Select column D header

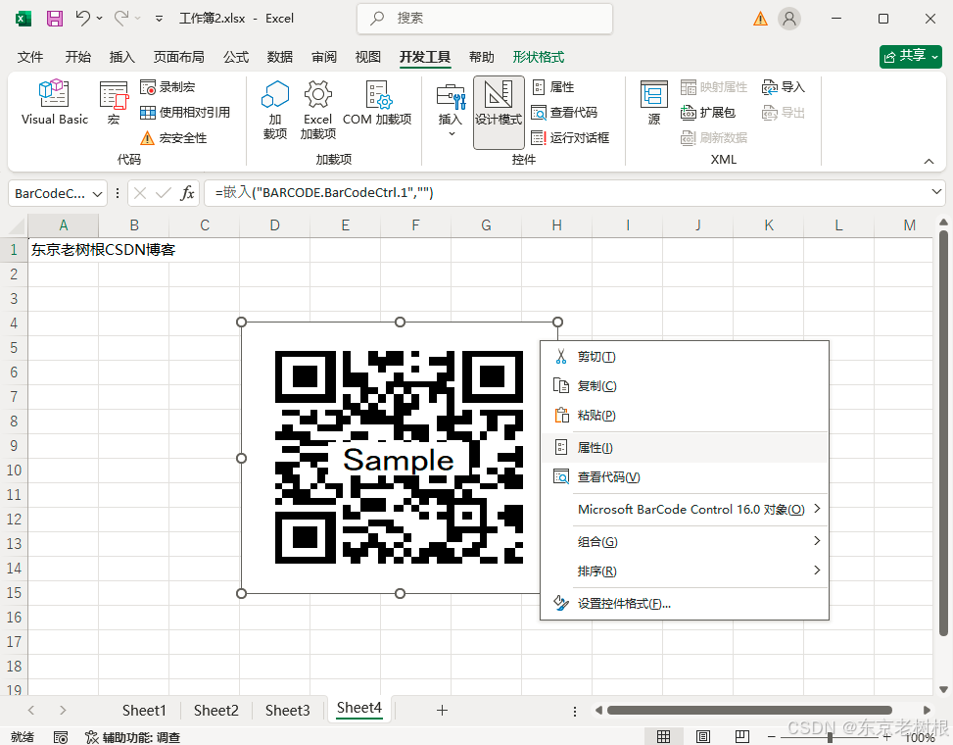point(274,225)
